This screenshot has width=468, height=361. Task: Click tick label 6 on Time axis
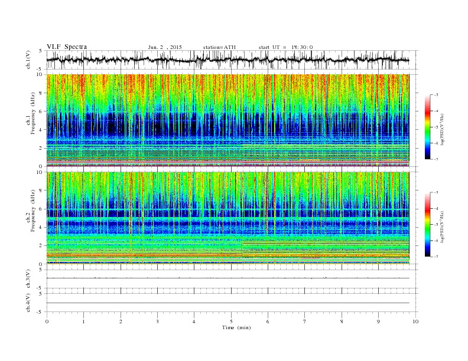tap(268, 321)
